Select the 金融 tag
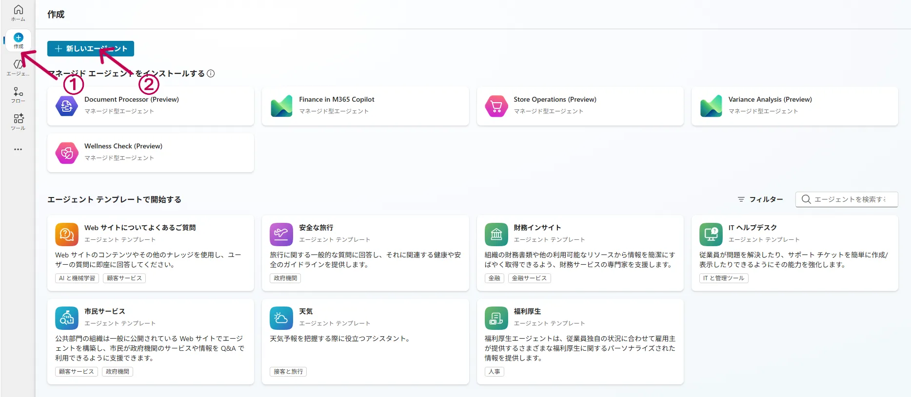 [495, 278]
